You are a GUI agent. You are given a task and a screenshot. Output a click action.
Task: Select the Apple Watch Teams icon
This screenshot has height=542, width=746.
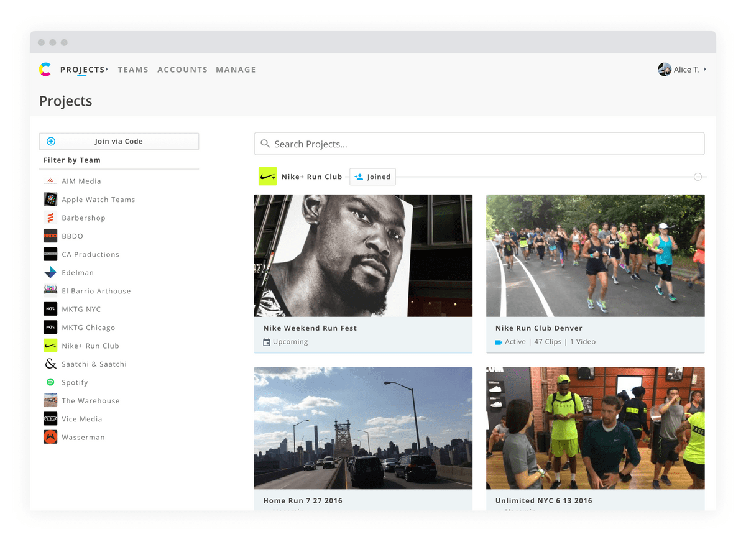tap(50, 200)
